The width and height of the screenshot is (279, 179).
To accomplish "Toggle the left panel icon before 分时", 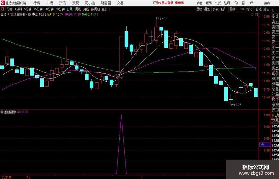I will tap(3, 9).
